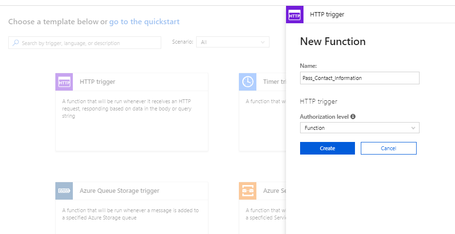The height and width of the screenshot is (234, 455).
Task: Click the HTTP trigger card description text
Action: click(x=126, y=109)
